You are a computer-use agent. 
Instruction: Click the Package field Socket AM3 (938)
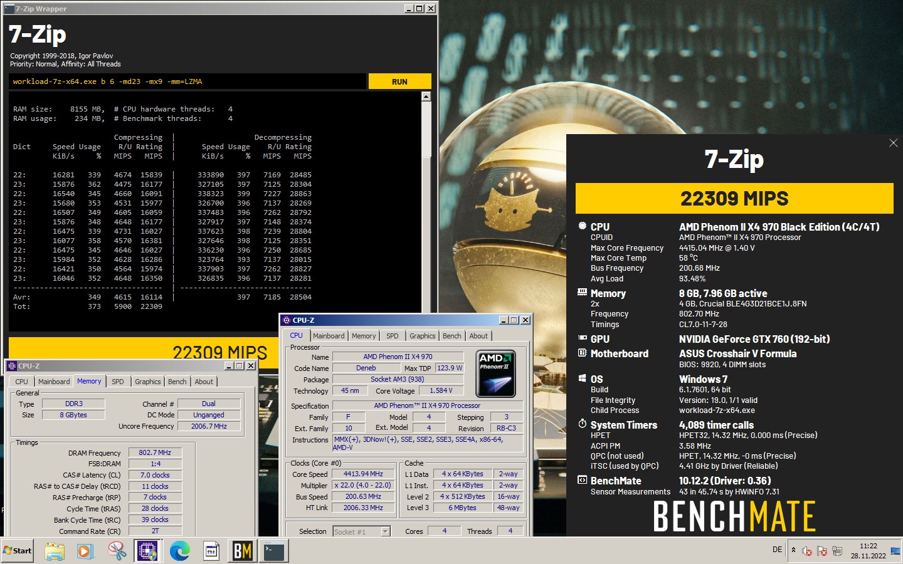coord(398,379)
